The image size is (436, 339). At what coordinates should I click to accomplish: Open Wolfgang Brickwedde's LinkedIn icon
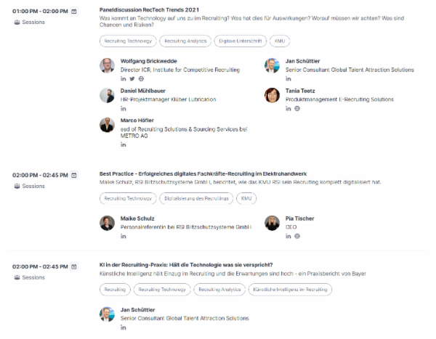[x=124, y=78]
